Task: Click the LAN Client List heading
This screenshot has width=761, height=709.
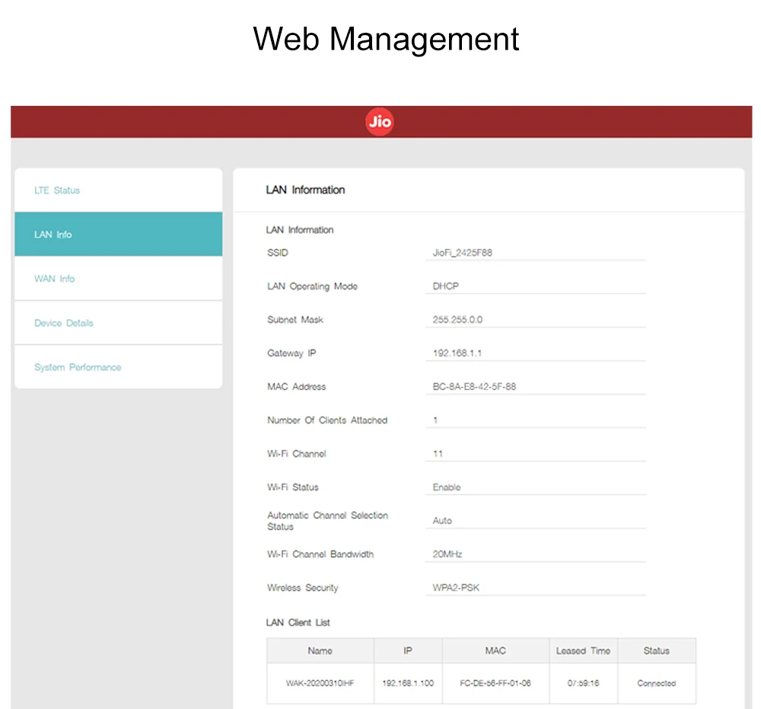Action: [298, 622]
